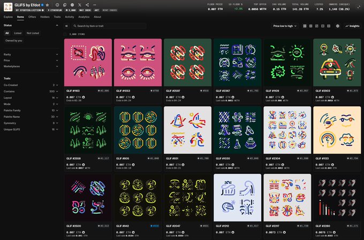Expand the Marketplaces filter

(31, 66)
